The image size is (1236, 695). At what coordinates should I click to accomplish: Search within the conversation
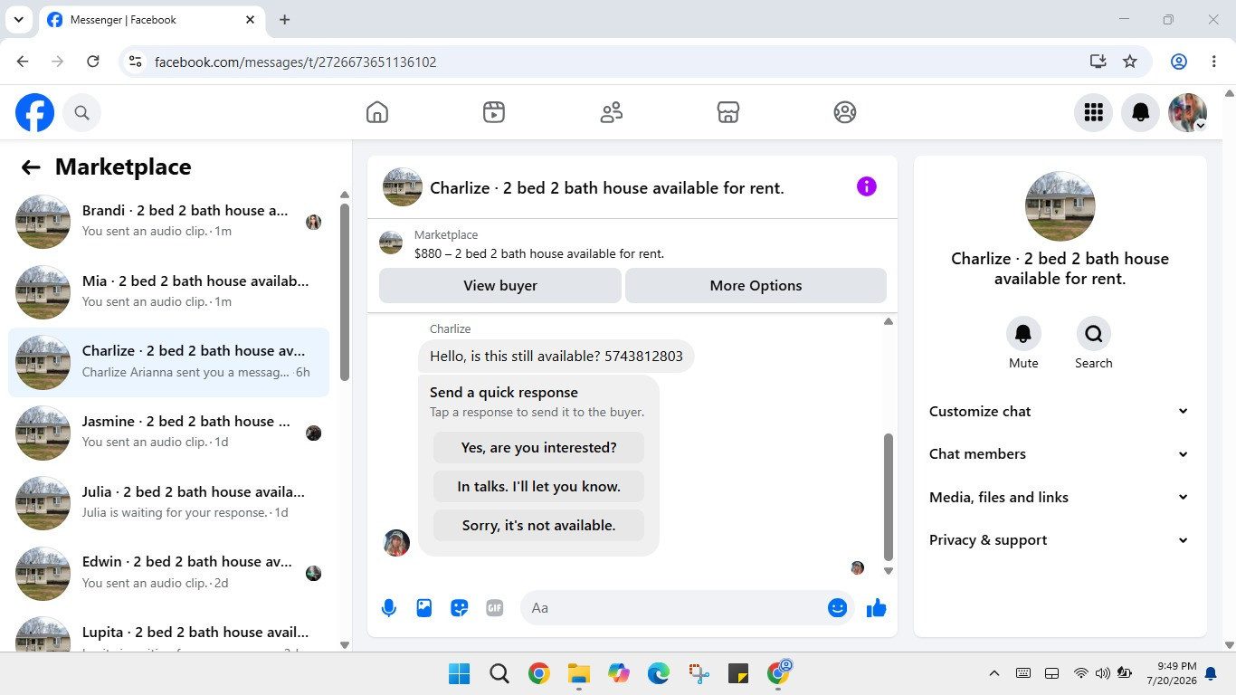pyautogui.click(x=1093, y=334)
